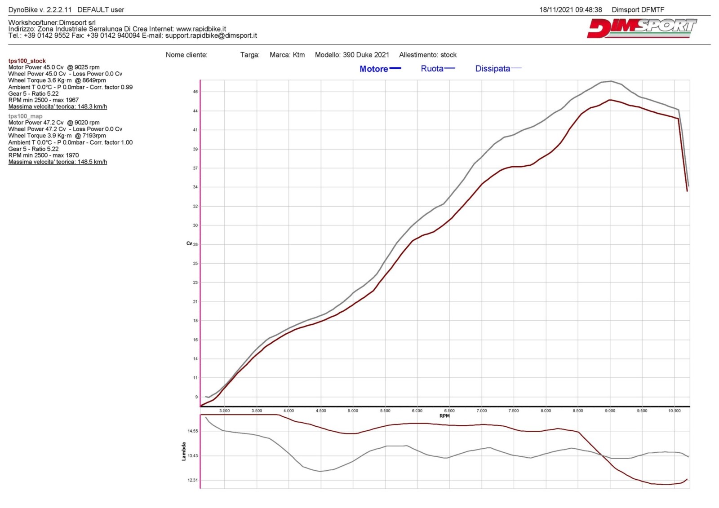Open the www.rapidbike.it website link
This screenshot has height=508, width=719.
(201, 29)
